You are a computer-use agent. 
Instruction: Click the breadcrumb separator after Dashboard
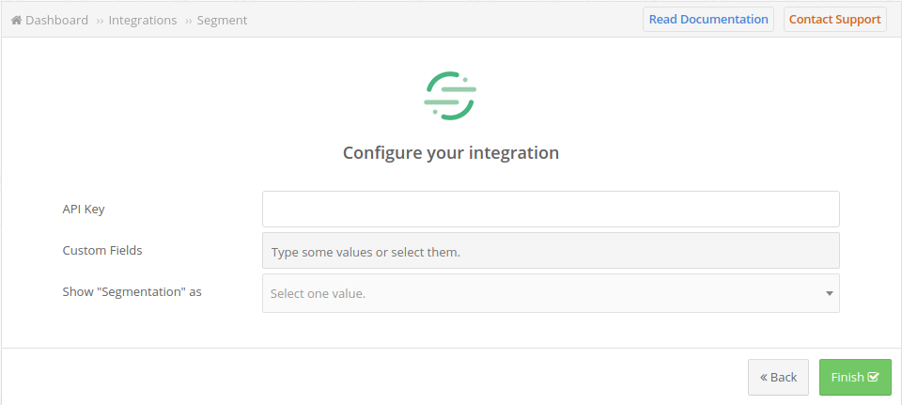(99, 21)
